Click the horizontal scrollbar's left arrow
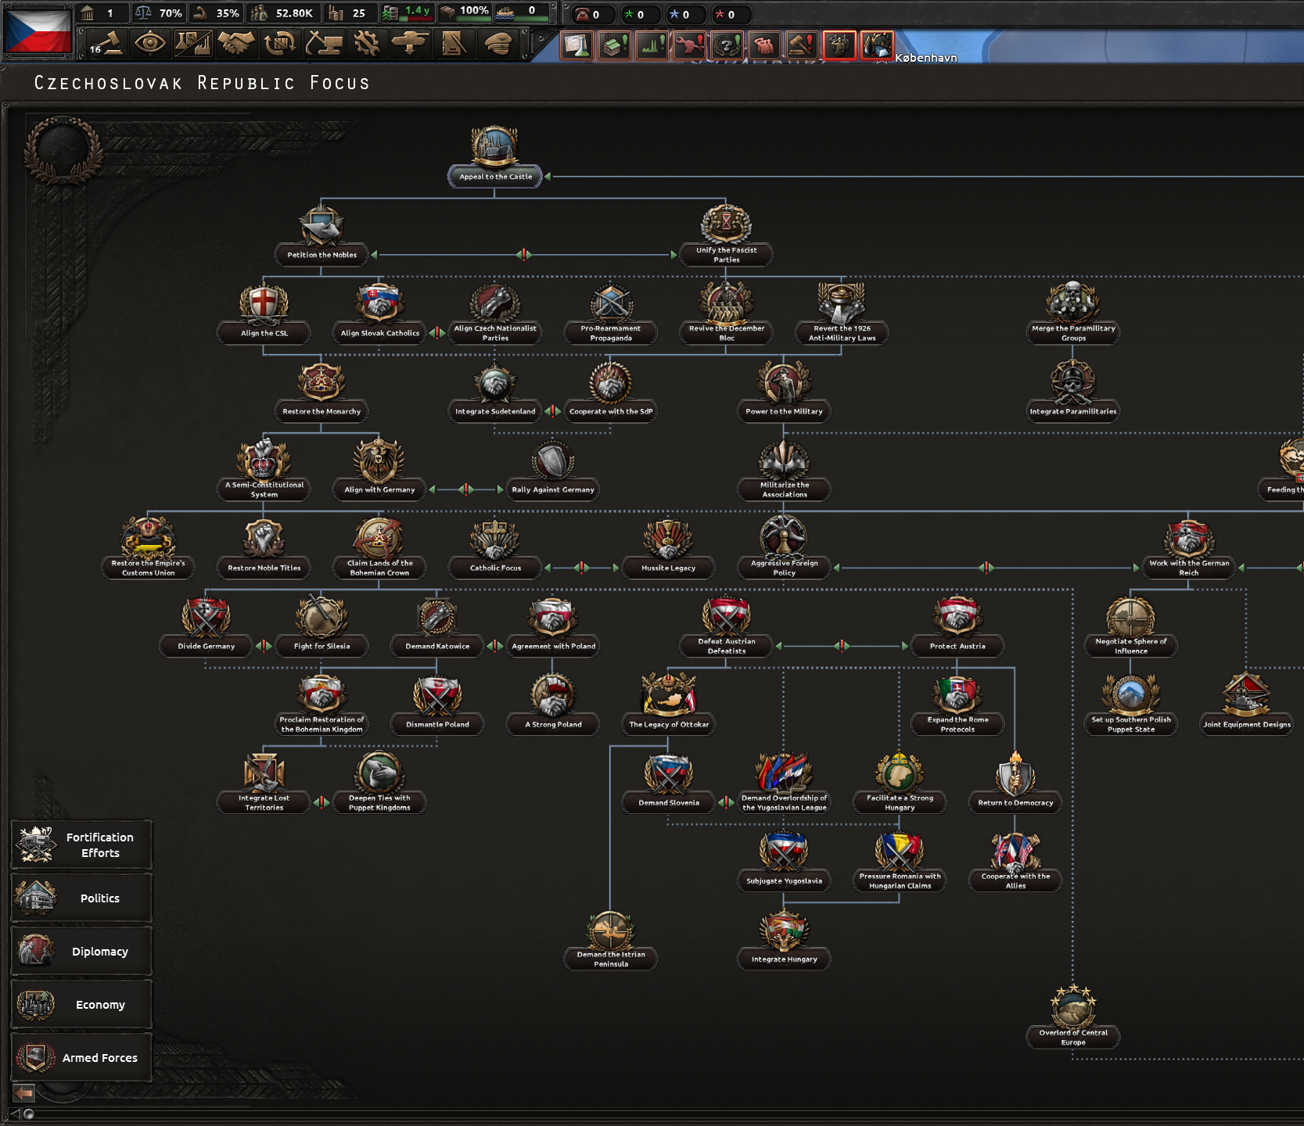 pyautogui.click(x=15, y=1114)
